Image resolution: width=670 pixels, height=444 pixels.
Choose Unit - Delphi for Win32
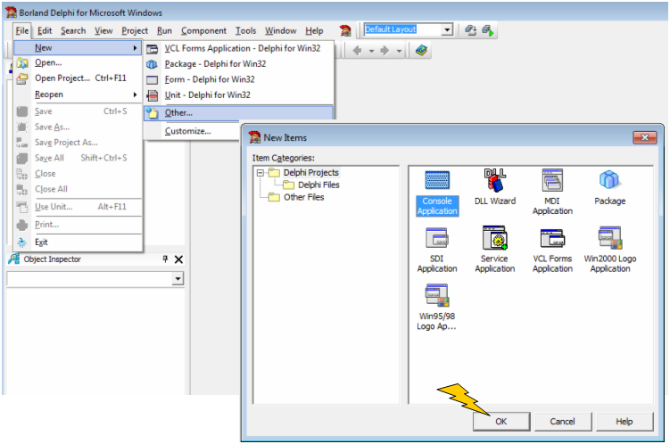(x=238, y=95)
